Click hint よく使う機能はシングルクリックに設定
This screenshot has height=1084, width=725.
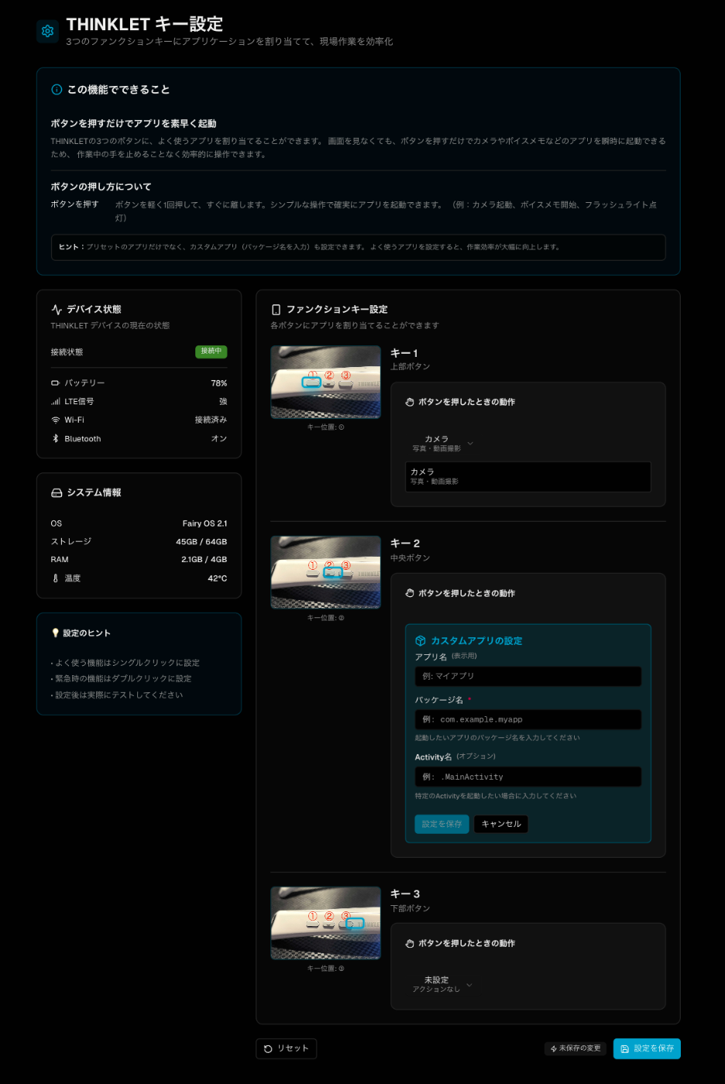pyautogui.click(x=125, y=664)
